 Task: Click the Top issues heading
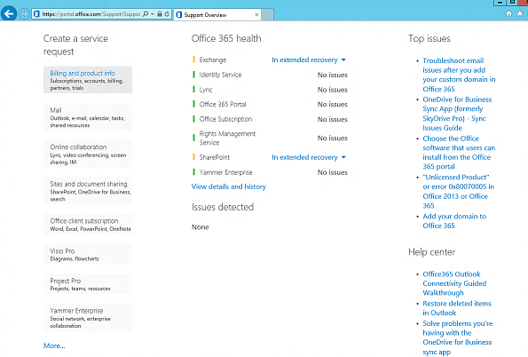click(429, 38)
